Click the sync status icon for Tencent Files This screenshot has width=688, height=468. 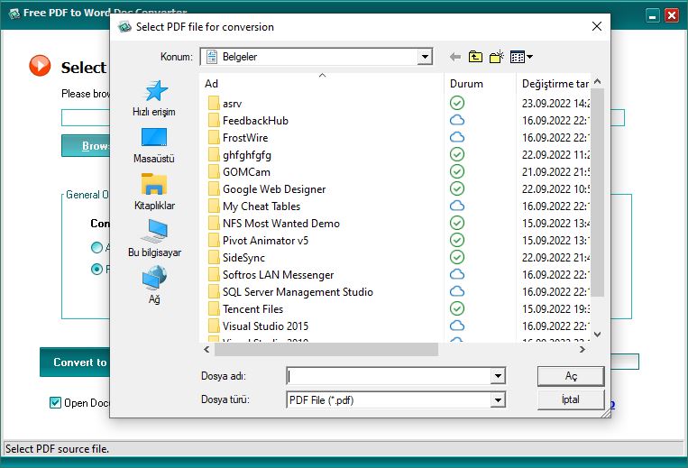tap(457, 308)
